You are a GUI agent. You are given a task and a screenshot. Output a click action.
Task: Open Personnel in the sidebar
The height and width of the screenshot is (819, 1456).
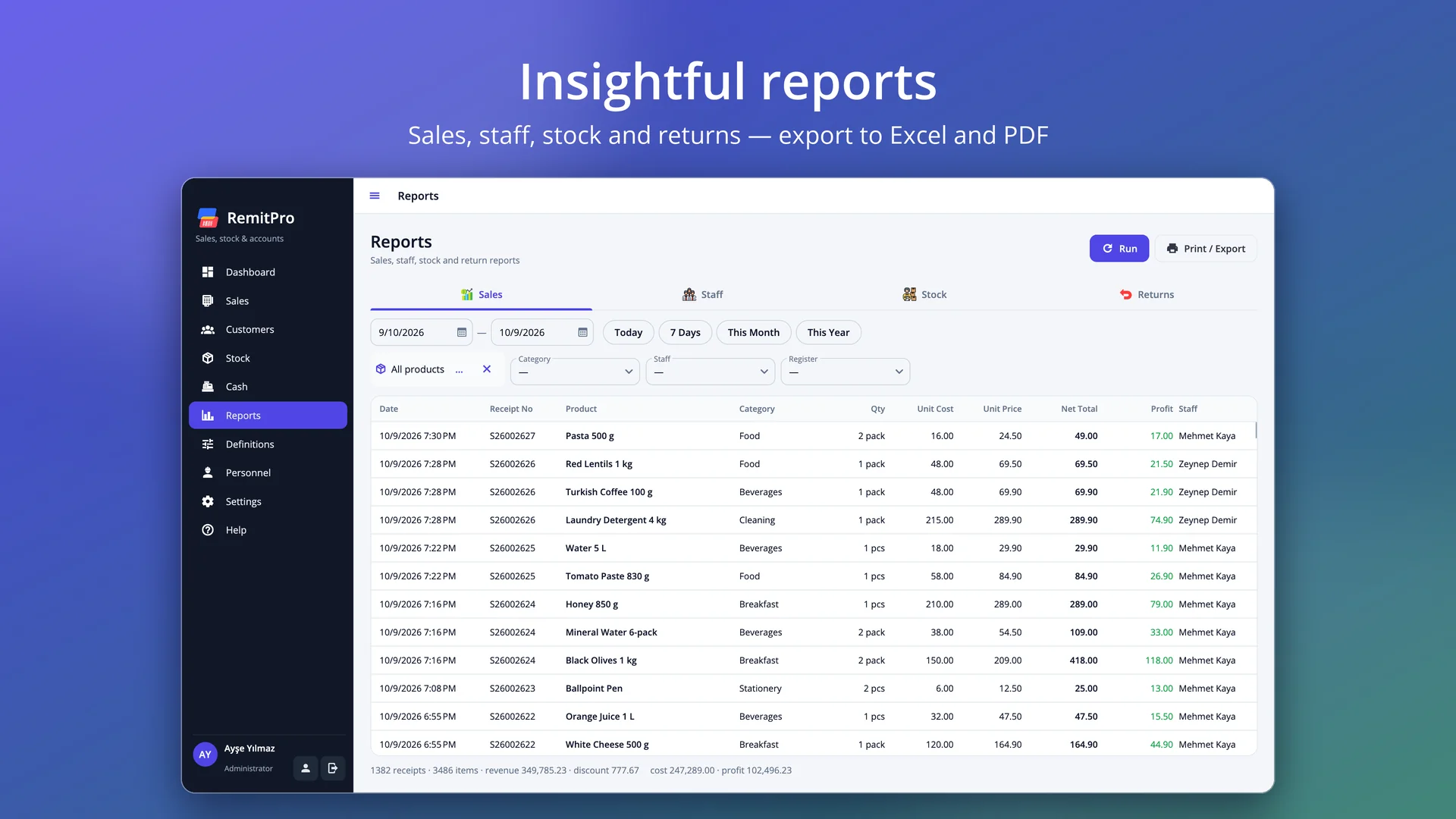[x=268, y=472]
